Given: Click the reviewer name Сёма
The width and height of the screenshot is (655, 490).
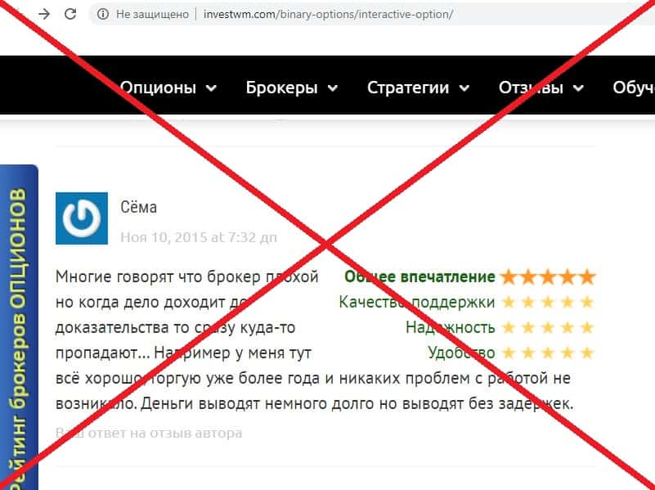Looking at the screenshot, I should (139, 207).
